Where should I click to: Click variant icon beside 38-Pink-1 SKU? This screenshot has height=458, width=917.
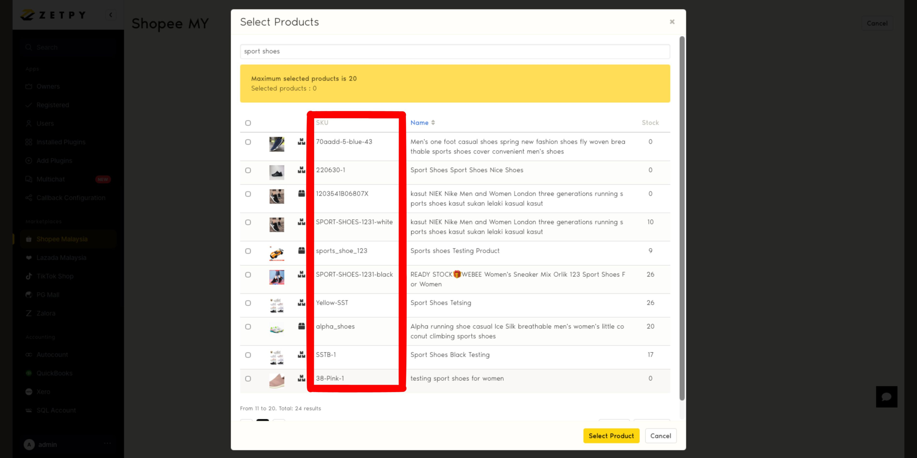(301, 378)
